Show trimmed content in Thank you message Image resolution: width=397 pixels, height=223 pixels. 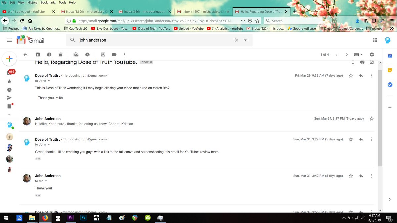[x=38, y=195]
